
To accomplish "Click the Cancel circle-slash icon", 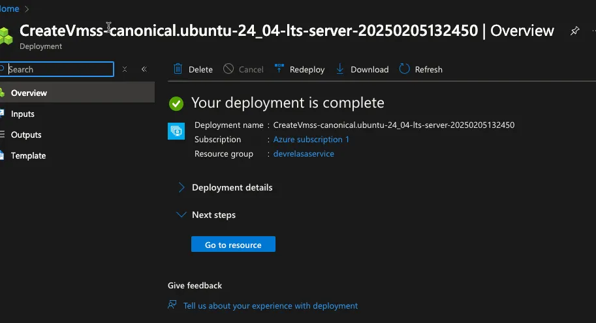I will point(228,69).
